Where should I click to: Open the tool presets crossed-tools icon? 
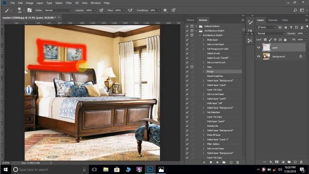click(x=250, y=41)
